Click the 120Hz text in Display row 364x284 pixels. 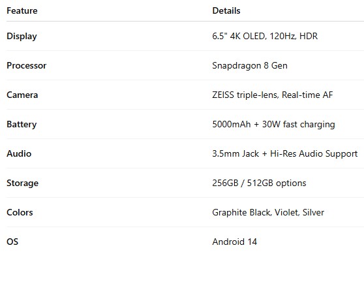coord(282,36)
